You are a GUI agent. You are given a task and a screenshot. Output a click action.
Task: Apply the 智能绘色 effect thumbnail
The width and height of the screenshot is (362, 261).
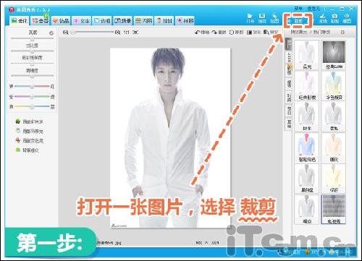[307, 147]
